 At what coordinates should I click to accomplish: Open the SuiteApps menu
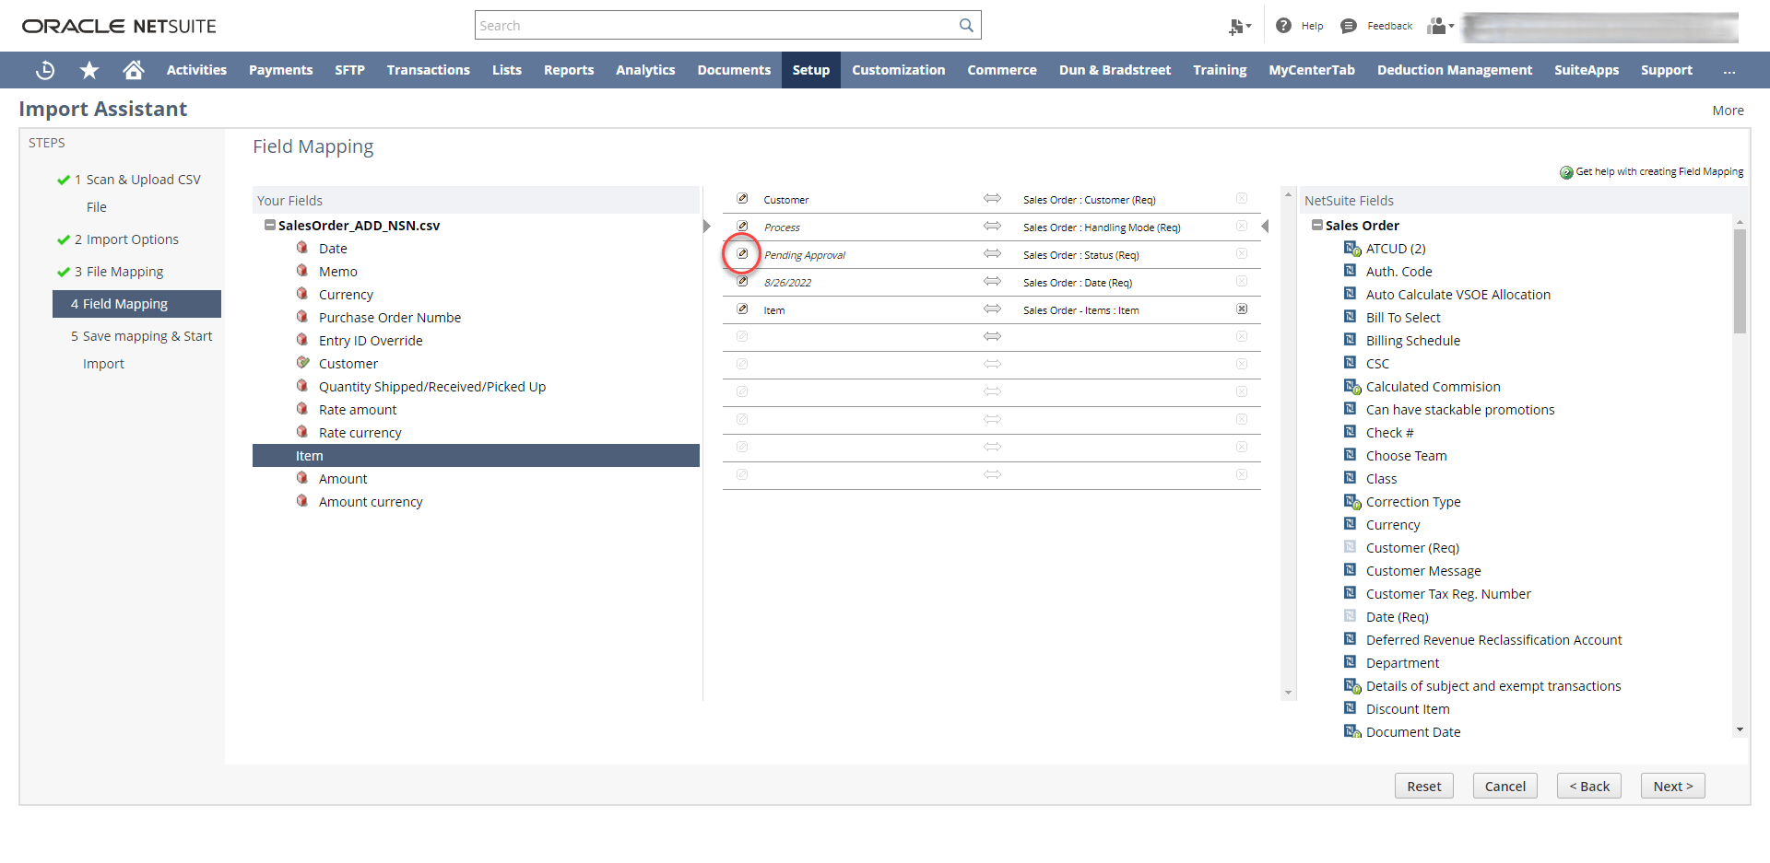pos(1586,70)
